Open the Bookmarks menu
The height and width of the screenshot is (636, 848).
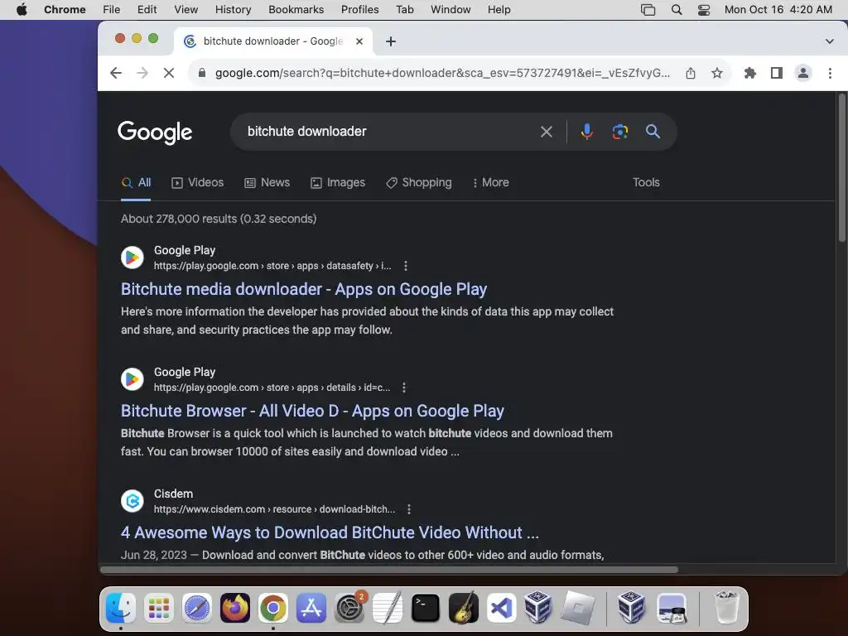coord(296,10)
